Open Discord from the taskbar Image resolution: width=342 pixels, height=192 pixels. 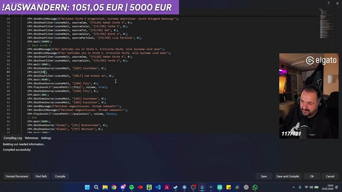pos(123,187)
